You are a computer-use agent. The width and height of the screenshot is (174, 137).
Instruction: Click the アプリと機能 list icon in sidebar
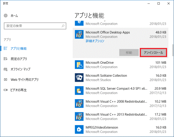point(5,48)
